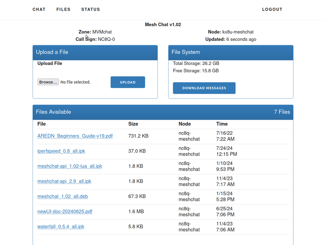This screenshot has height=245, width=326.
Task: Click the '5.8 KB' size cell
Action: [136, 227]
